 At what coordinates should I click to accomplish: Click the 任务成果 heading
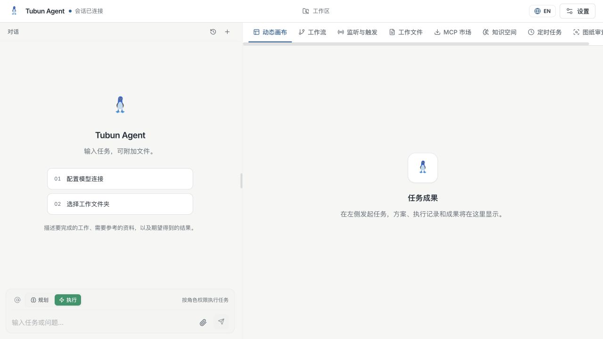(423, 198)
